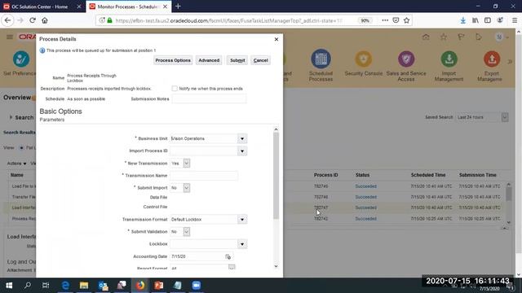Click the browser address bar URL
Screen dimensions: 522x293
(228, 20)
